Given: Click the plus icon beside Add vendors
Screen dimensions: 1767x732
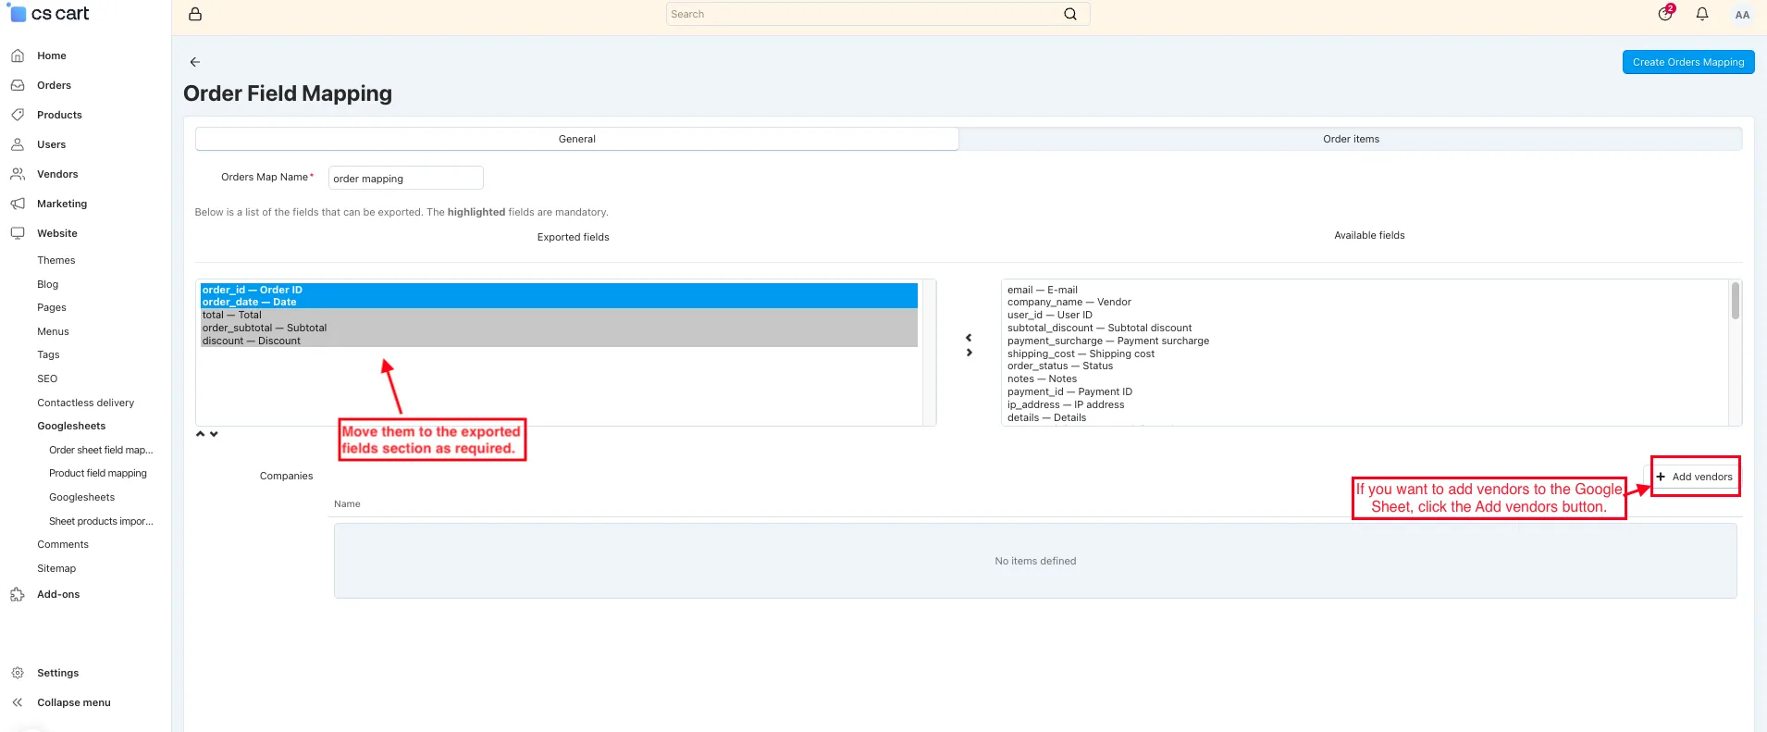Looking at the screenshot, I should tap(1661, 477).
